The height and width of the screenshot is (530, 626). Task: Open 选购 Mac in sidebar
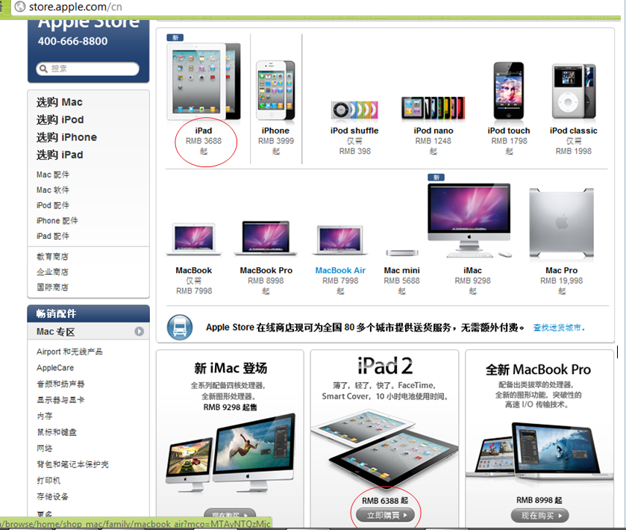(x=60, y=102)
